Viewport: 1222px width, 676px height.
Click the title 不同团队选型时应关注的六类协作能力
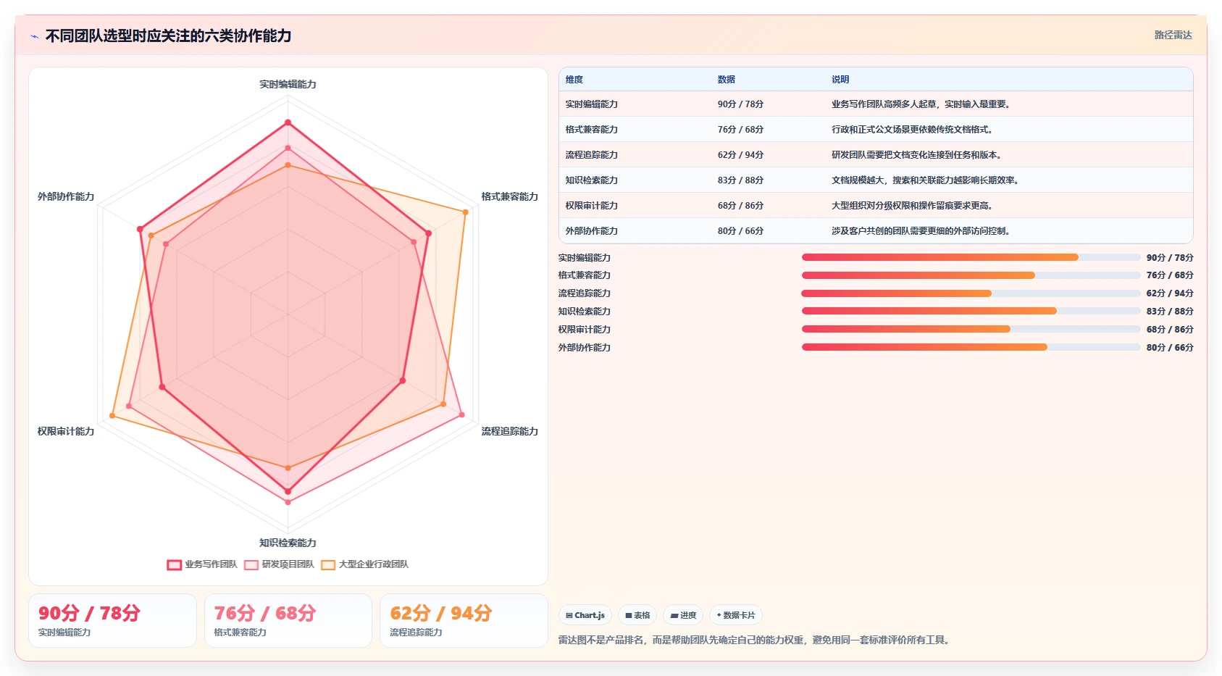(x=168, y=36)
